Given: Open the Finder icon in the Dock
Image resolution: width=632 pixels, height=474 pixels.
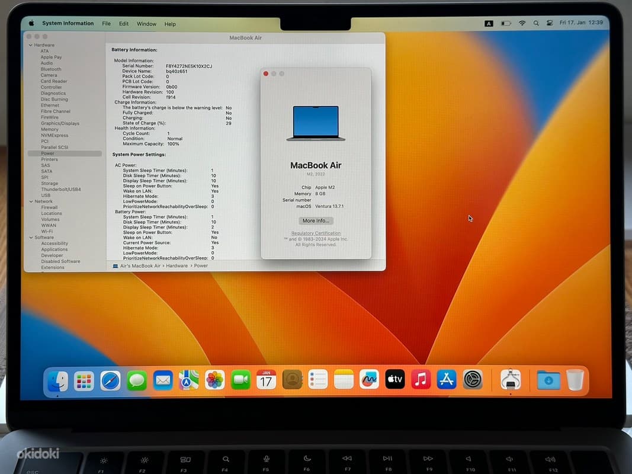Looking at the screenshot, I should click(57, 380).
